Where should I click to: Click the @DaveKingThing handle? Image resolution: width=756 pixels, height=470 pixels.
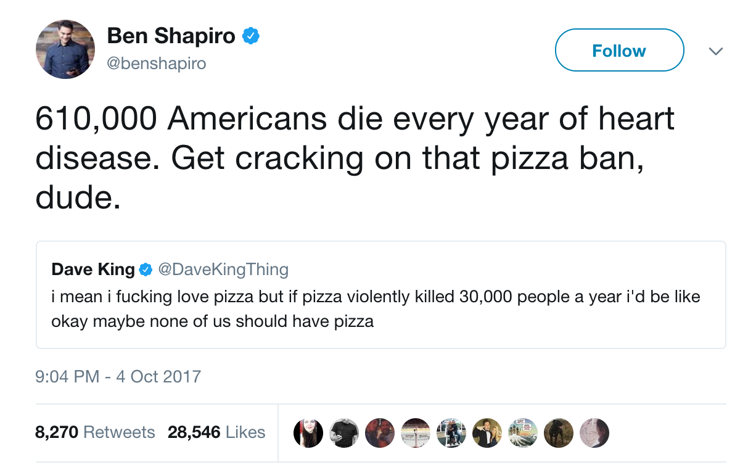tap(223, 270)
